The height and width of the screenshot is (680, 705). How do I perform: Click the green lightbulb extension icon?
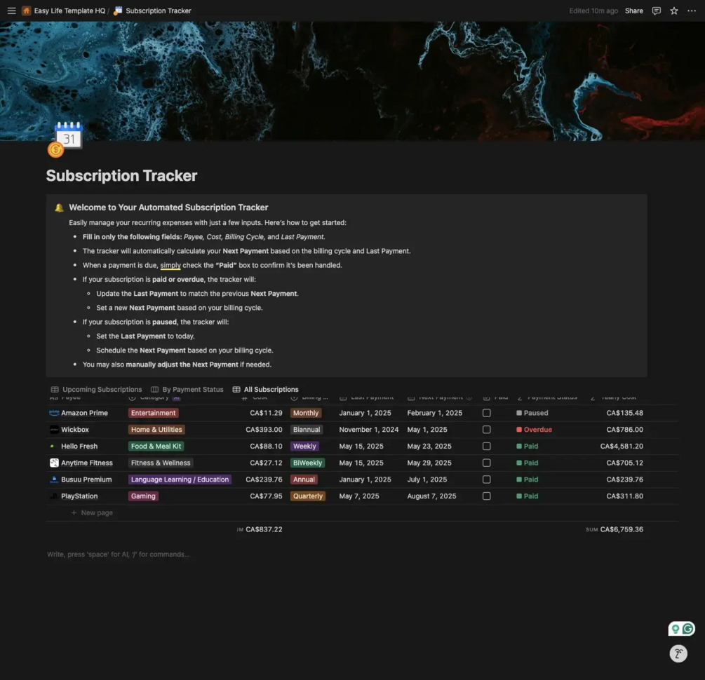click(x=676, y=629)
